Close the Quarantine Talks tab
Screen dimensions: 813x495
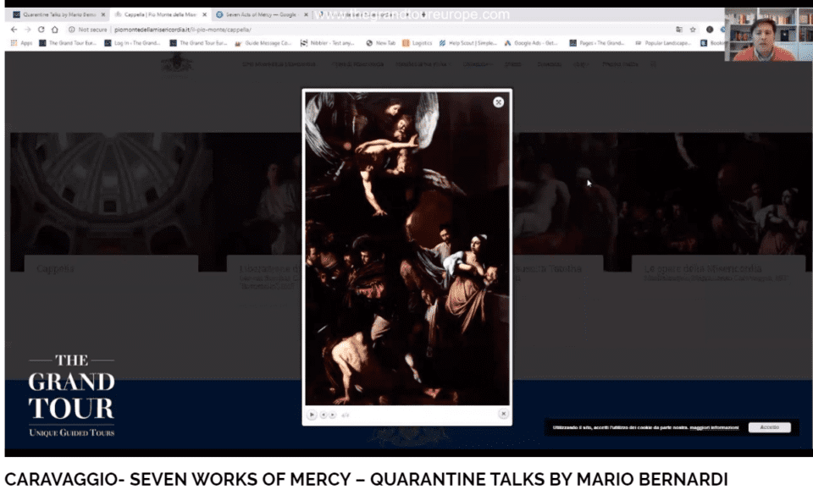(102, 14)
